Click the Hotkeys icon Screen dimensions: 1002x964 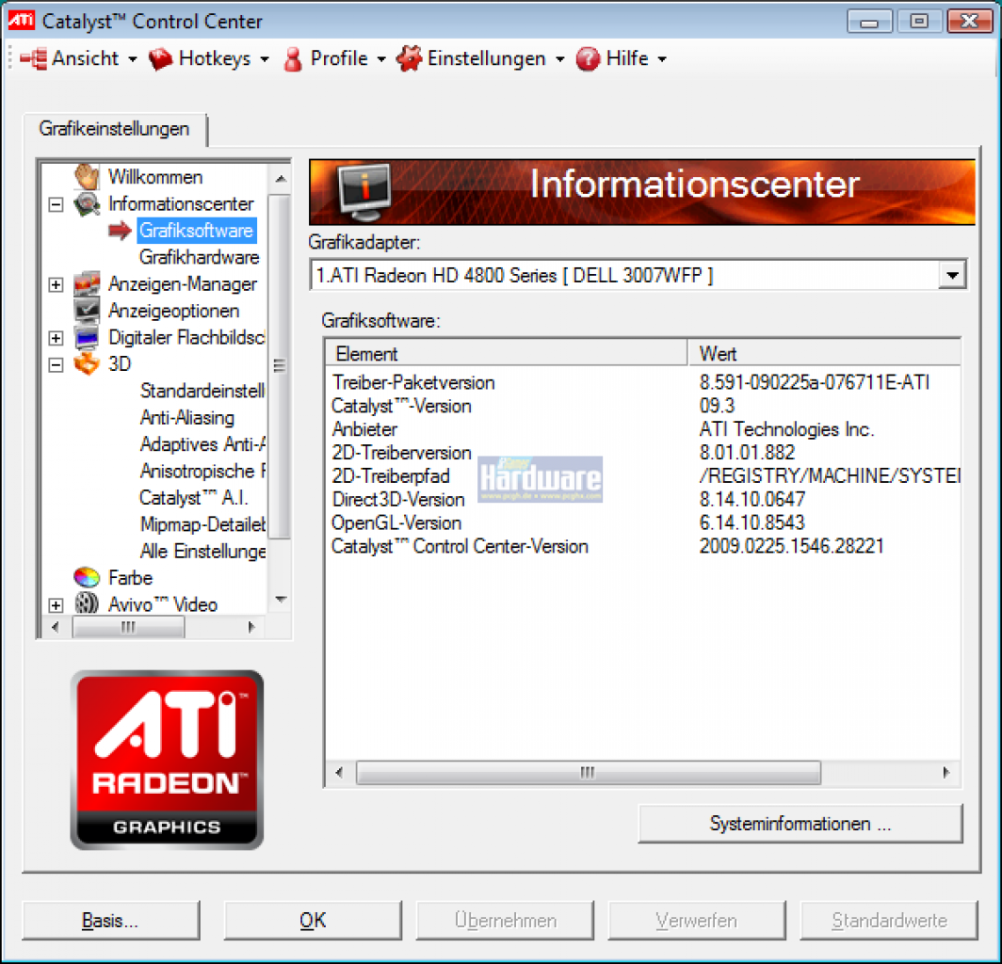click(x=160, y=58)
